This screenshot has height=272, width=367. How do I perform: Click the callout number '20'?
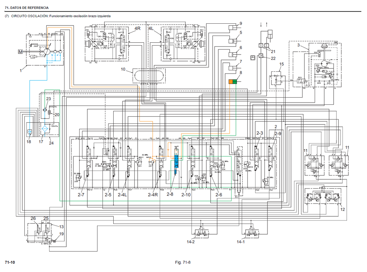(x=57, y=114)
